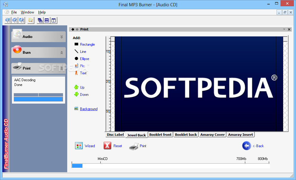This screenshot has width=296, height=180.
Task: Click the landscape icon beside Background
Action: coord(76,108)
